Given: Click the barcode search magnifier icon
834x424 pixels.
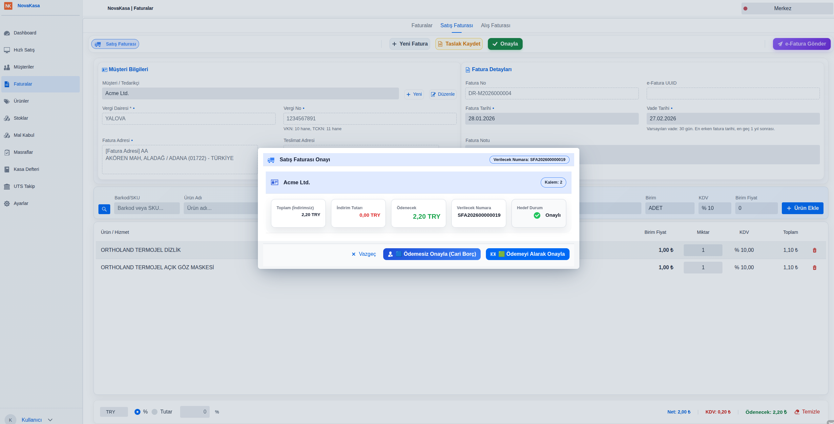Looking at the screenshot, I should point(104,209).
